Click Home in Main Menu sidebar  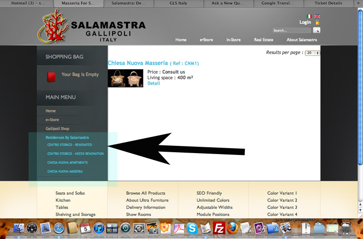[x=50, y=111]
